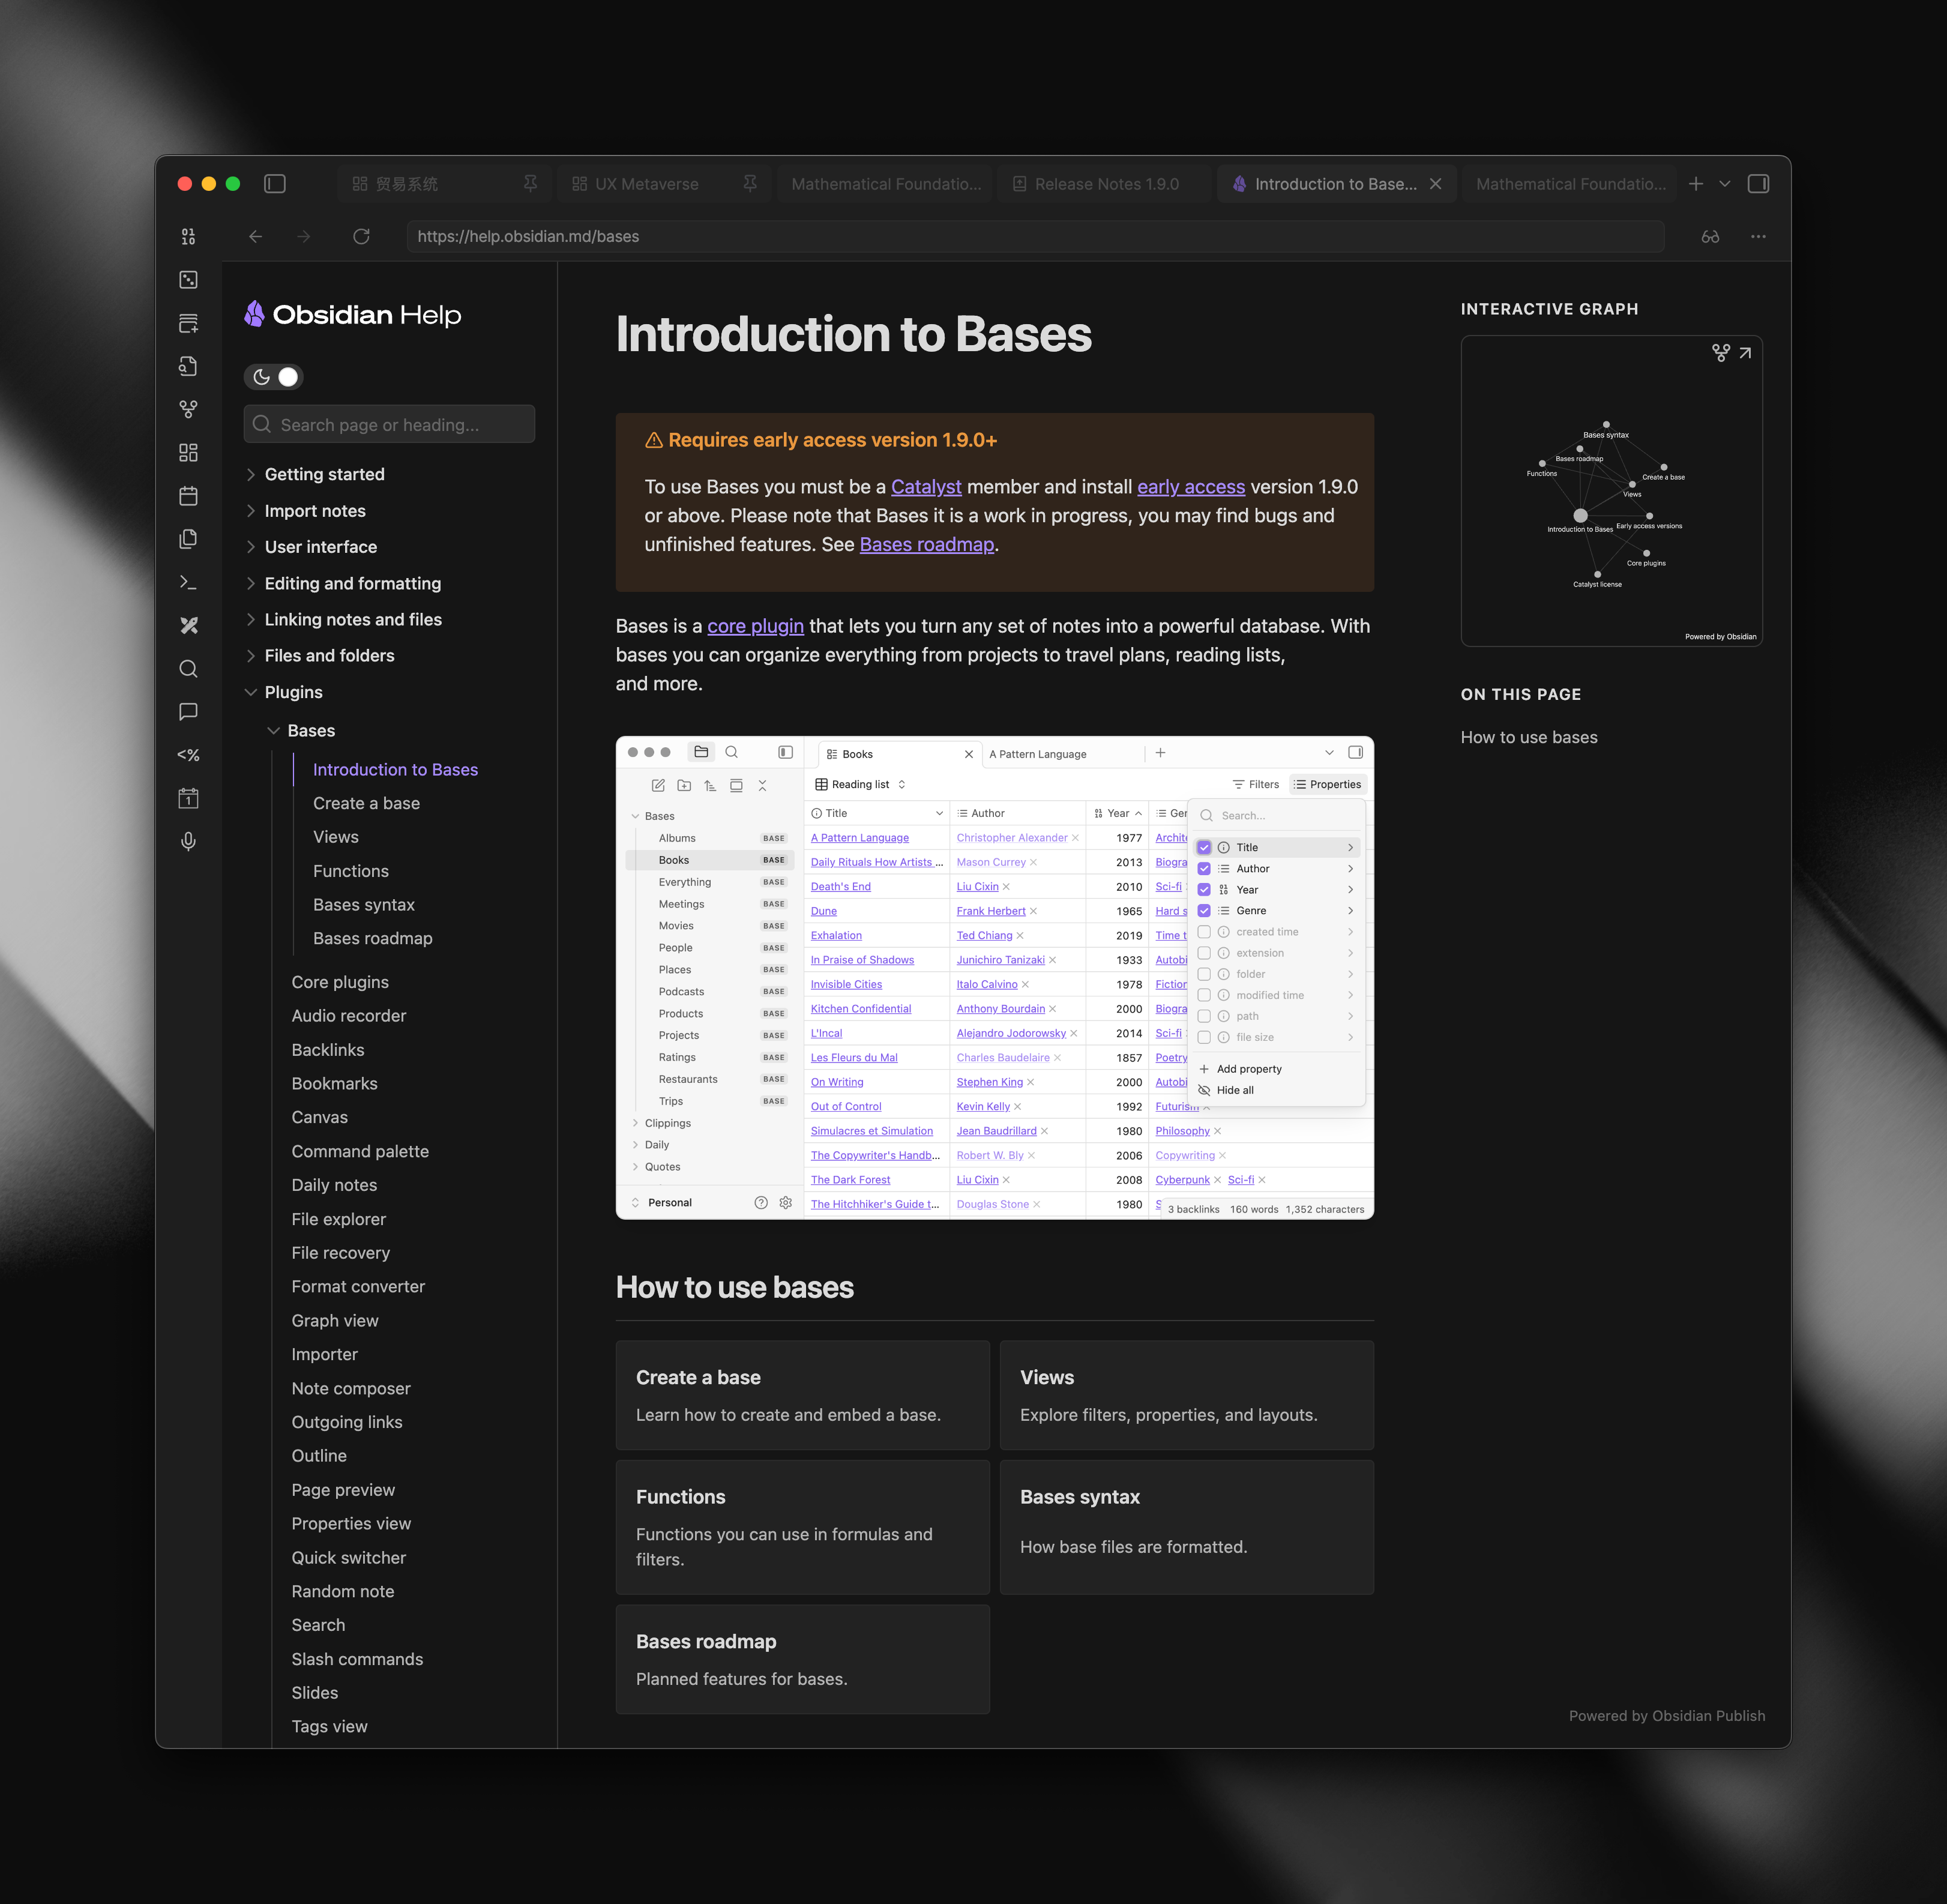
Task: Go forward with the right arrow button
Action: click(304, 237)
